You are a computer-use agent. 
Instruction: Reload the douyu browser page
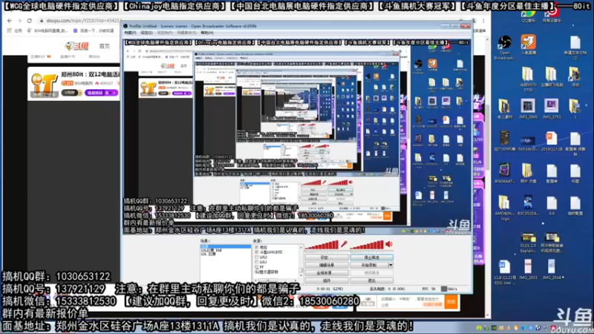pos(29,21)
